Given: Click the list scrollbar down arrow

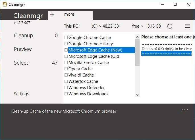Looking at the screenshot, I should pos(137,94).
